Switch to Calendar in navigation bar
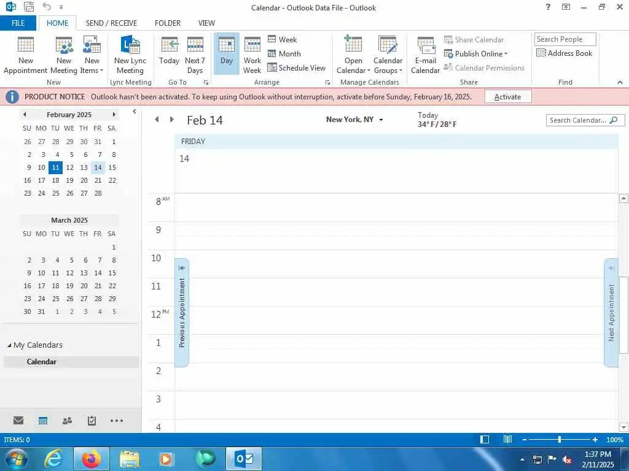Image resolution: width=629 pixels, height=471 pixels. 43,421
